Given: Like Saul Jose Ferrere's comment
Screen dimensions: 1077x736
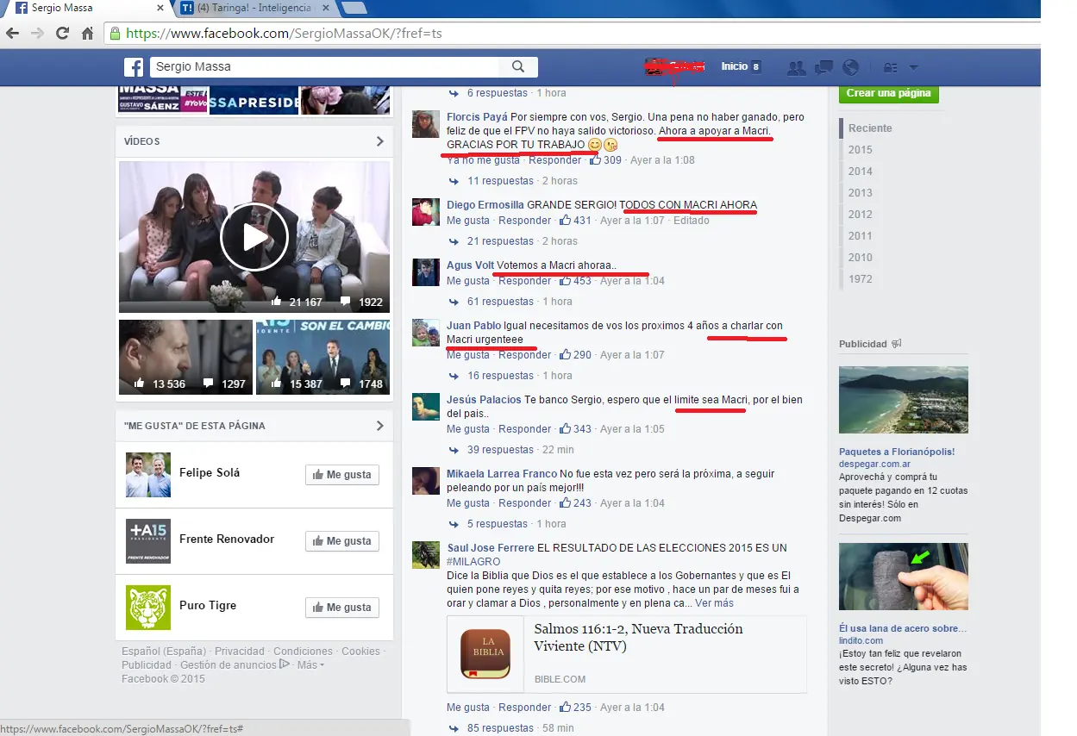Looking at the screenshot, I should point(468,708).
